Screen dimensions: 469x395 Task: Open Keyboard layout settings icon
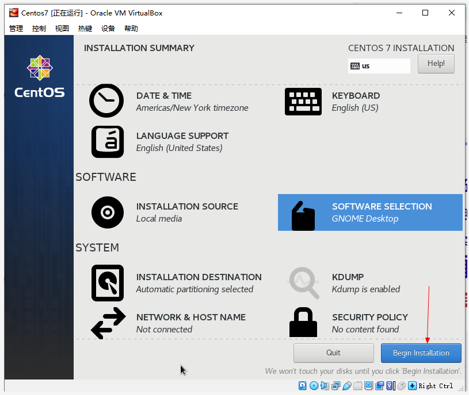[x=303, y=102]
